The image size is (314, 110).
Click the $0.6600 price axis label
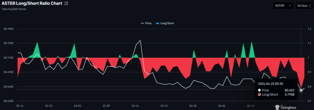tap(9, 87)
